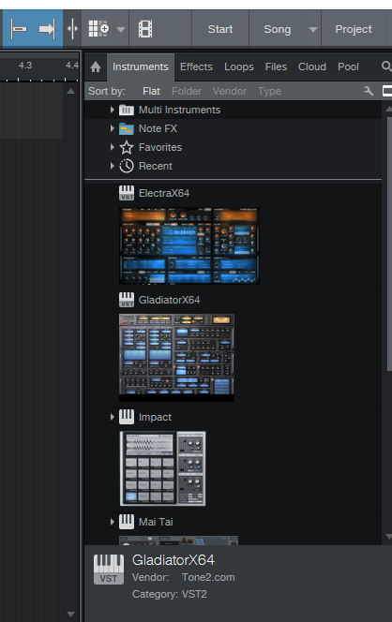The image size is (392, 622).
Task: Expand the Multi Instruments folder
Action: click(x=112, y=110)
